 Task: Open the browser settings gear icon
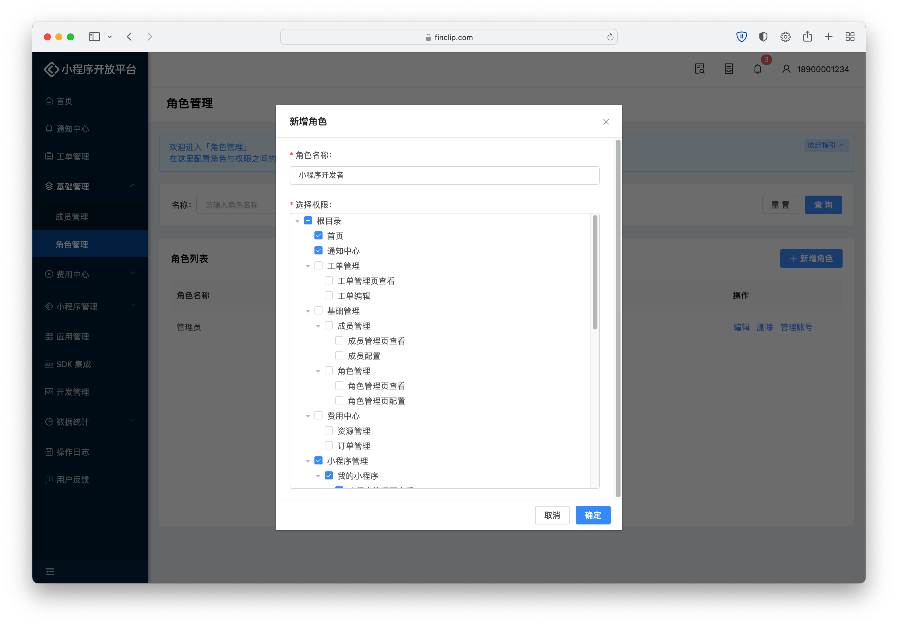pos(785,37)
